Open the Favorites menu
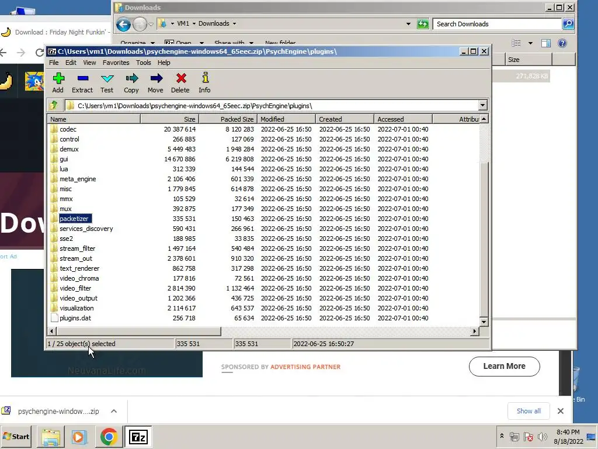The image size is (598, 449). (x=116, y=63)
